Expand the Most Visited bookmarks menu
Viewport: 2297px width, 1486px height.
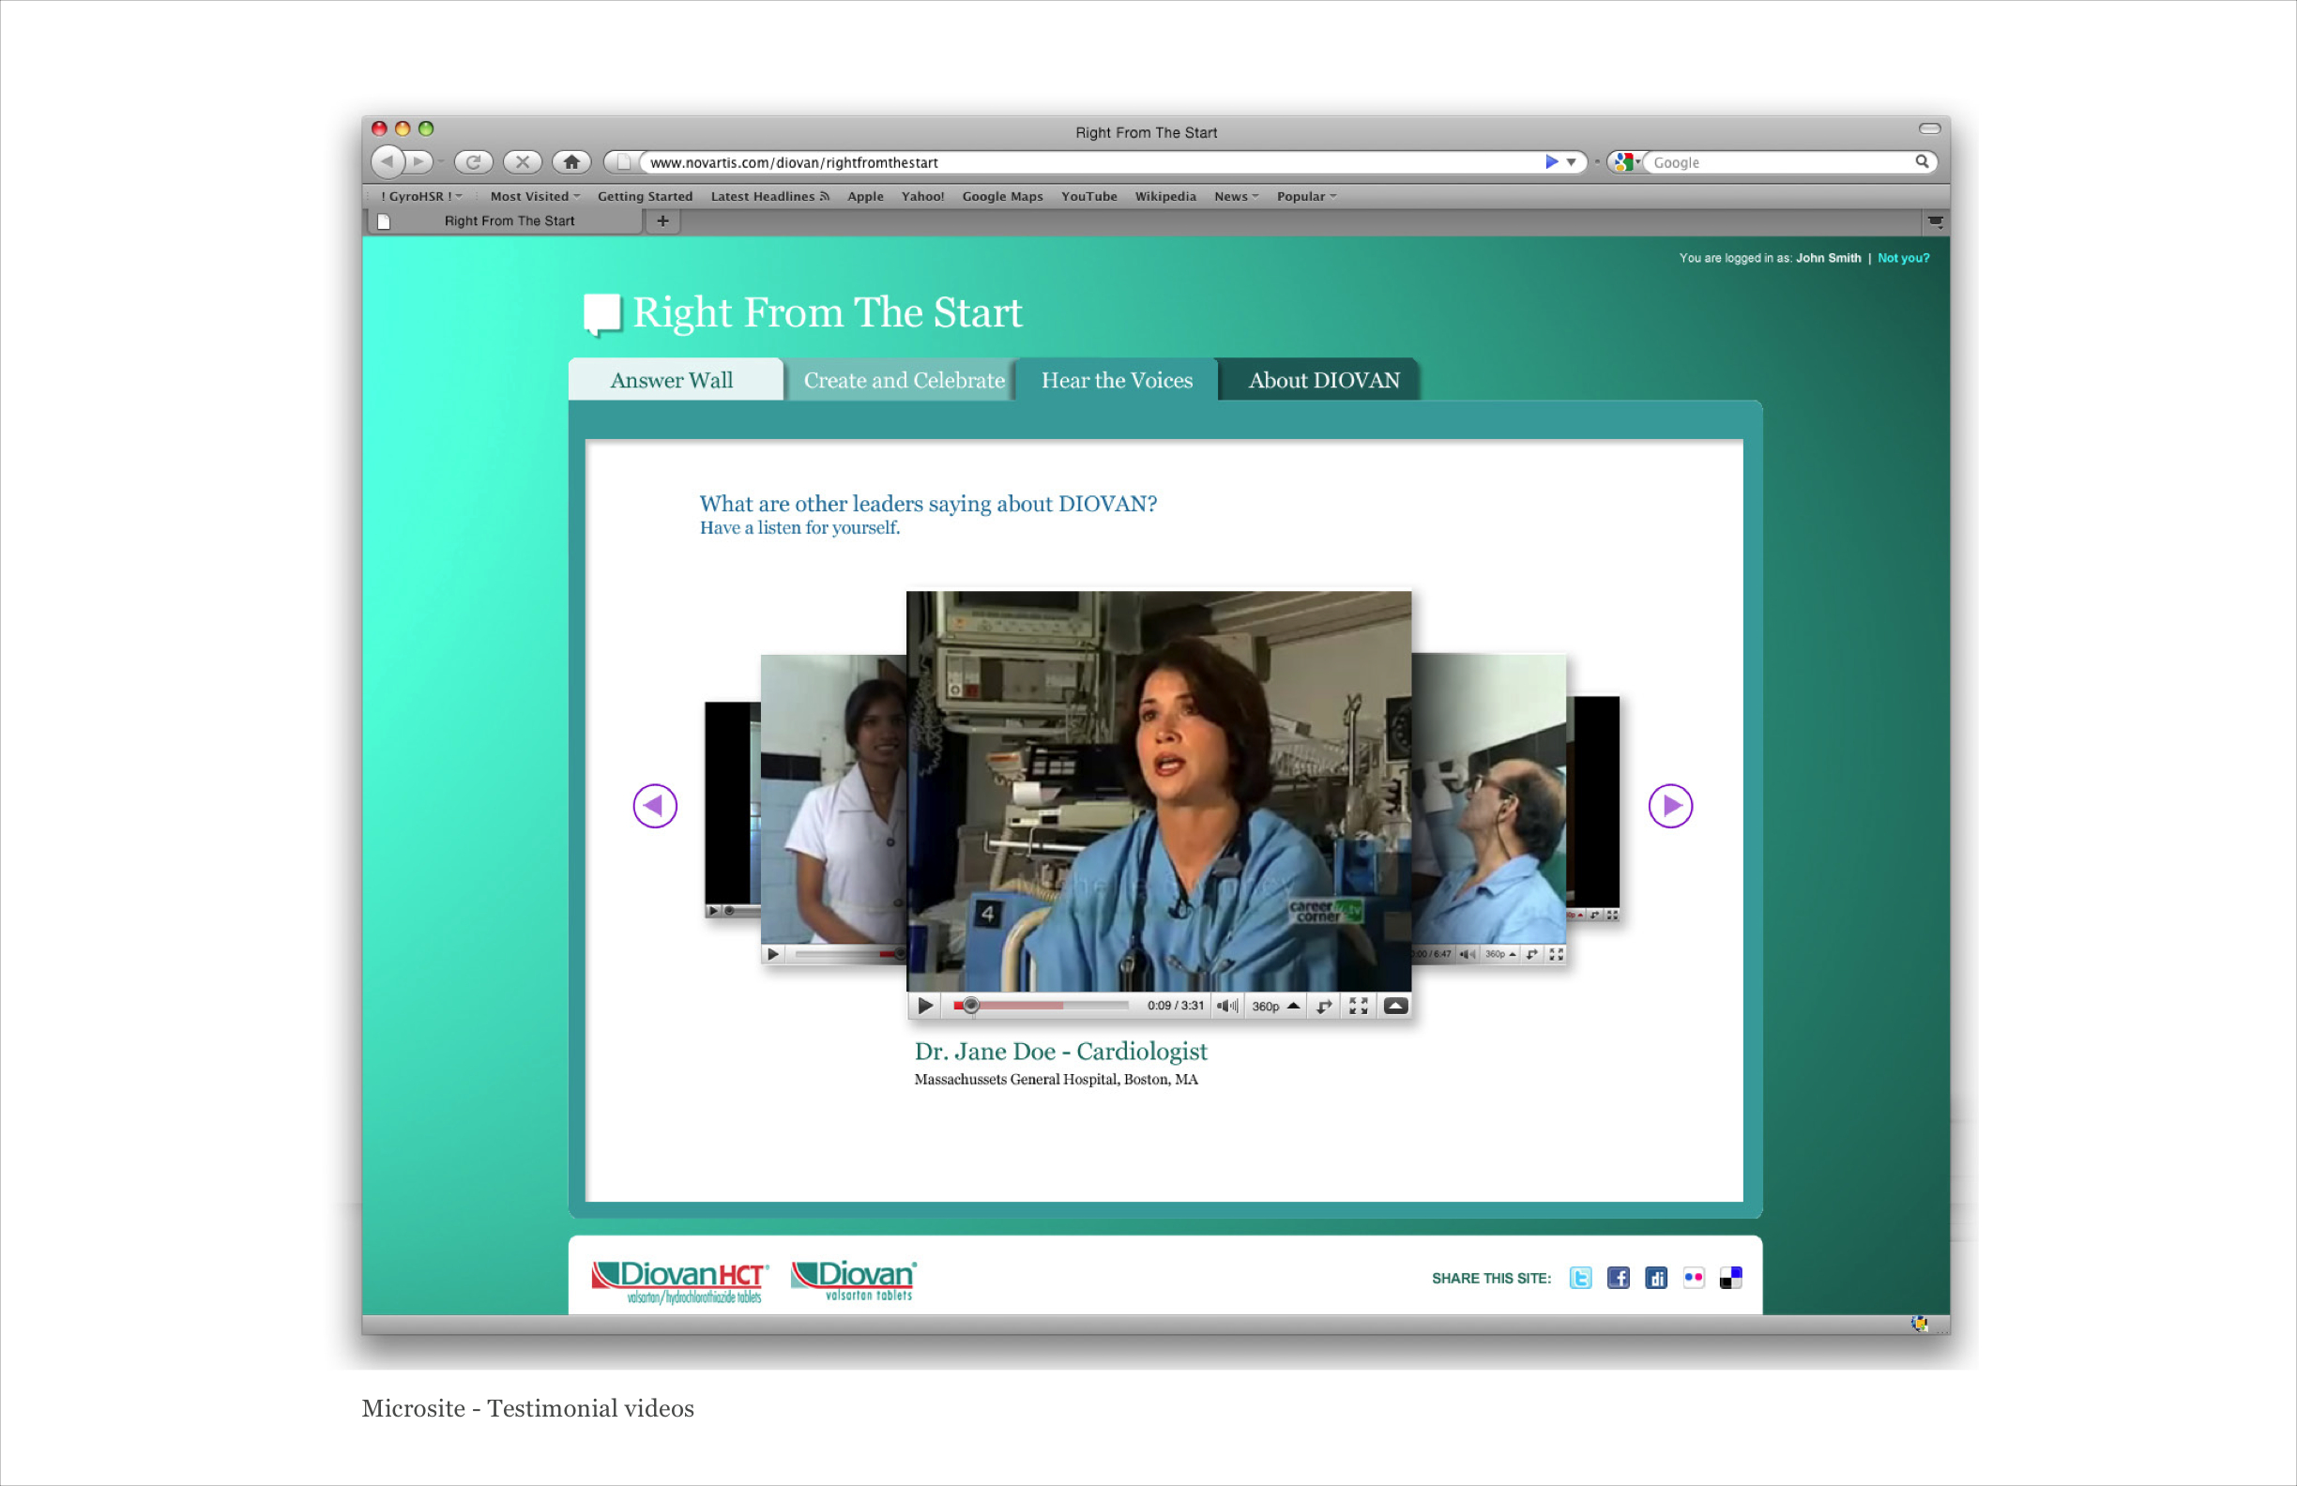click(535, 196)
